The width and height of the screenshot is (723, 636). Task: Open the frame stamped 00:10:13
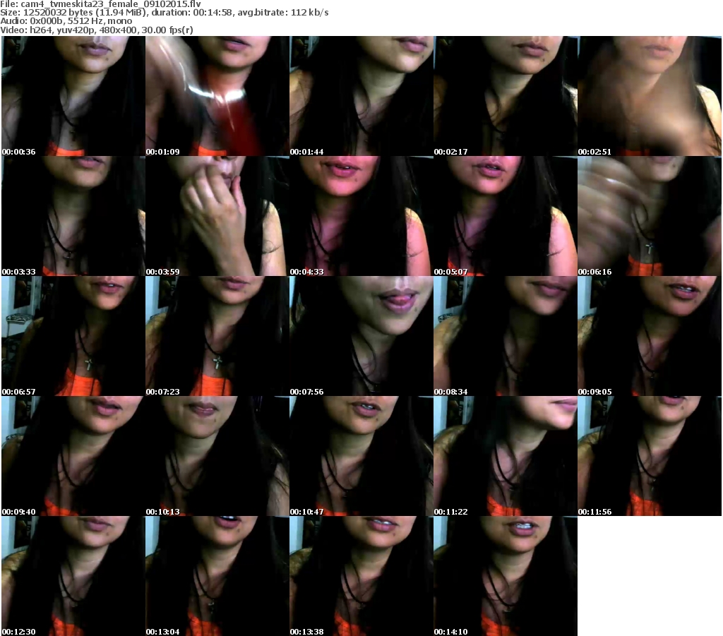pos(217,456)
